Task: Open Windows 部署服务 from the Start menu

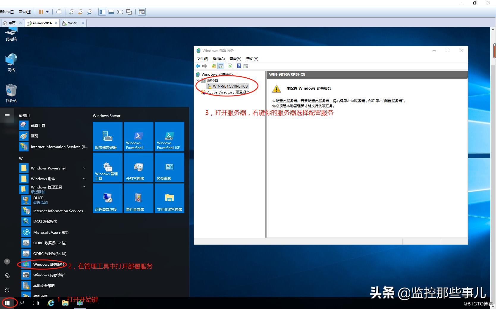Action: click(x=48, y=264)
